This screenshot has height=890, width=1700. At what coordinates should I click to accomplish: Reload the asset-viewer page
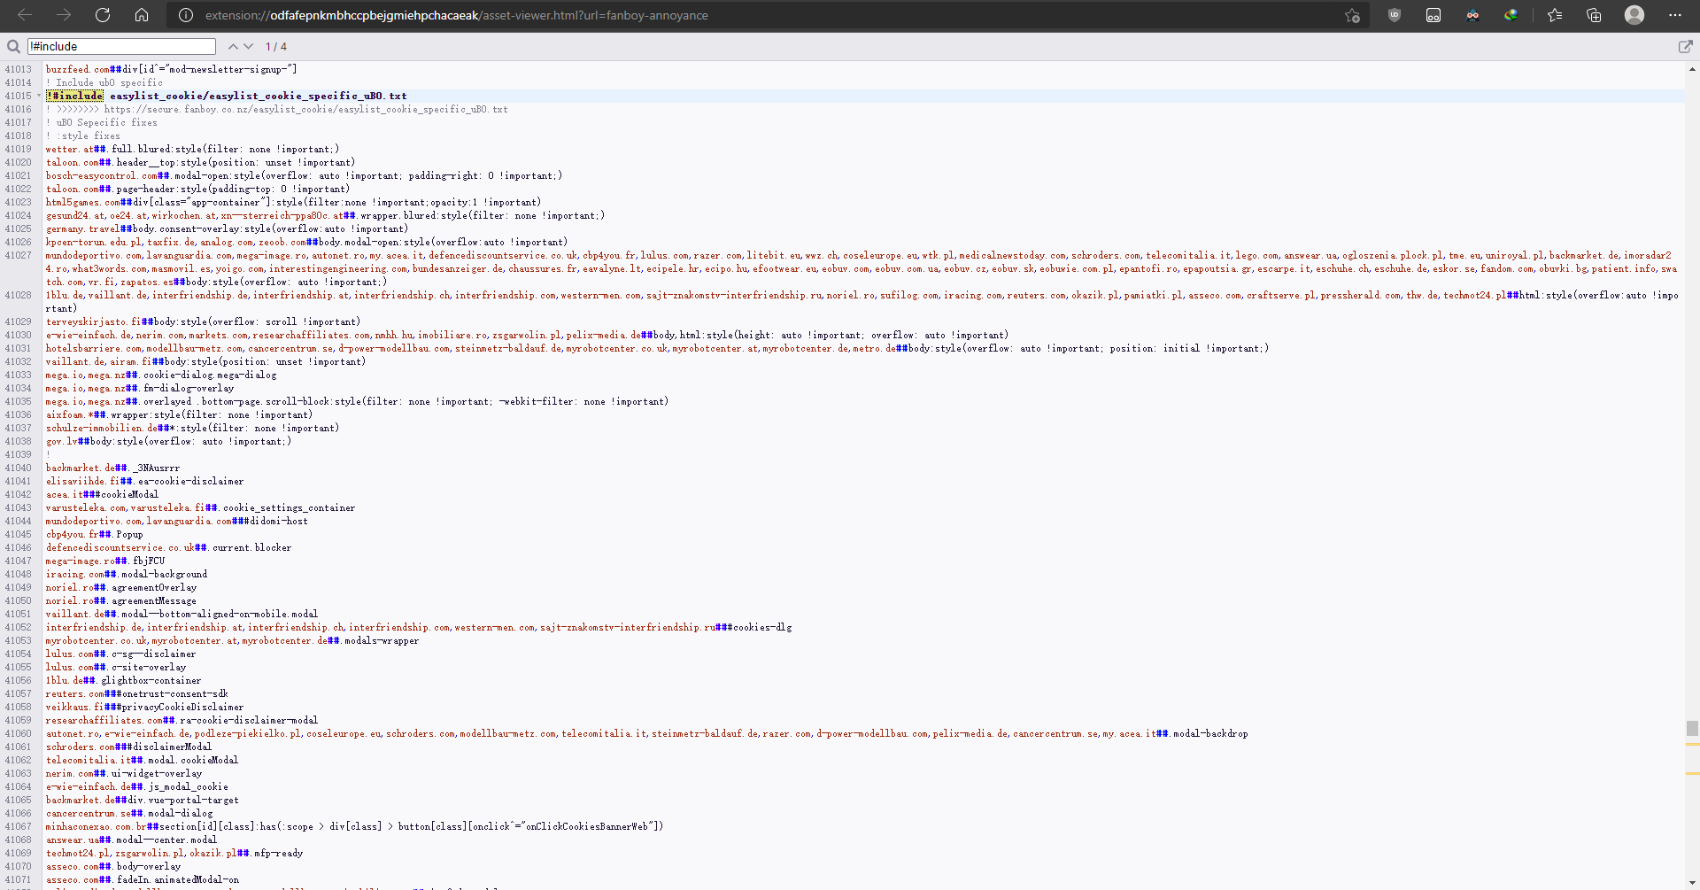102,15
